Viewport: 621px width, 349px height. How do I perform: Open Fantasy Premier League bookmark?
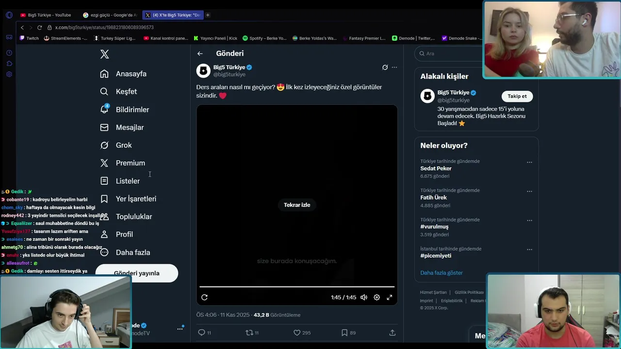364,38
